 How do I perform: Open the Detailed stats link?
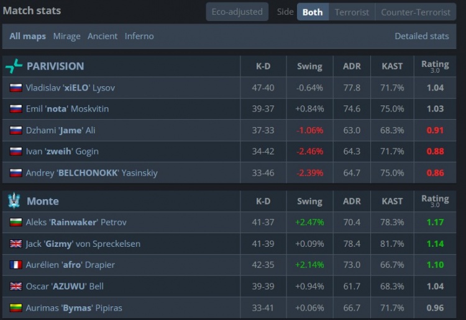pos(422,36)
